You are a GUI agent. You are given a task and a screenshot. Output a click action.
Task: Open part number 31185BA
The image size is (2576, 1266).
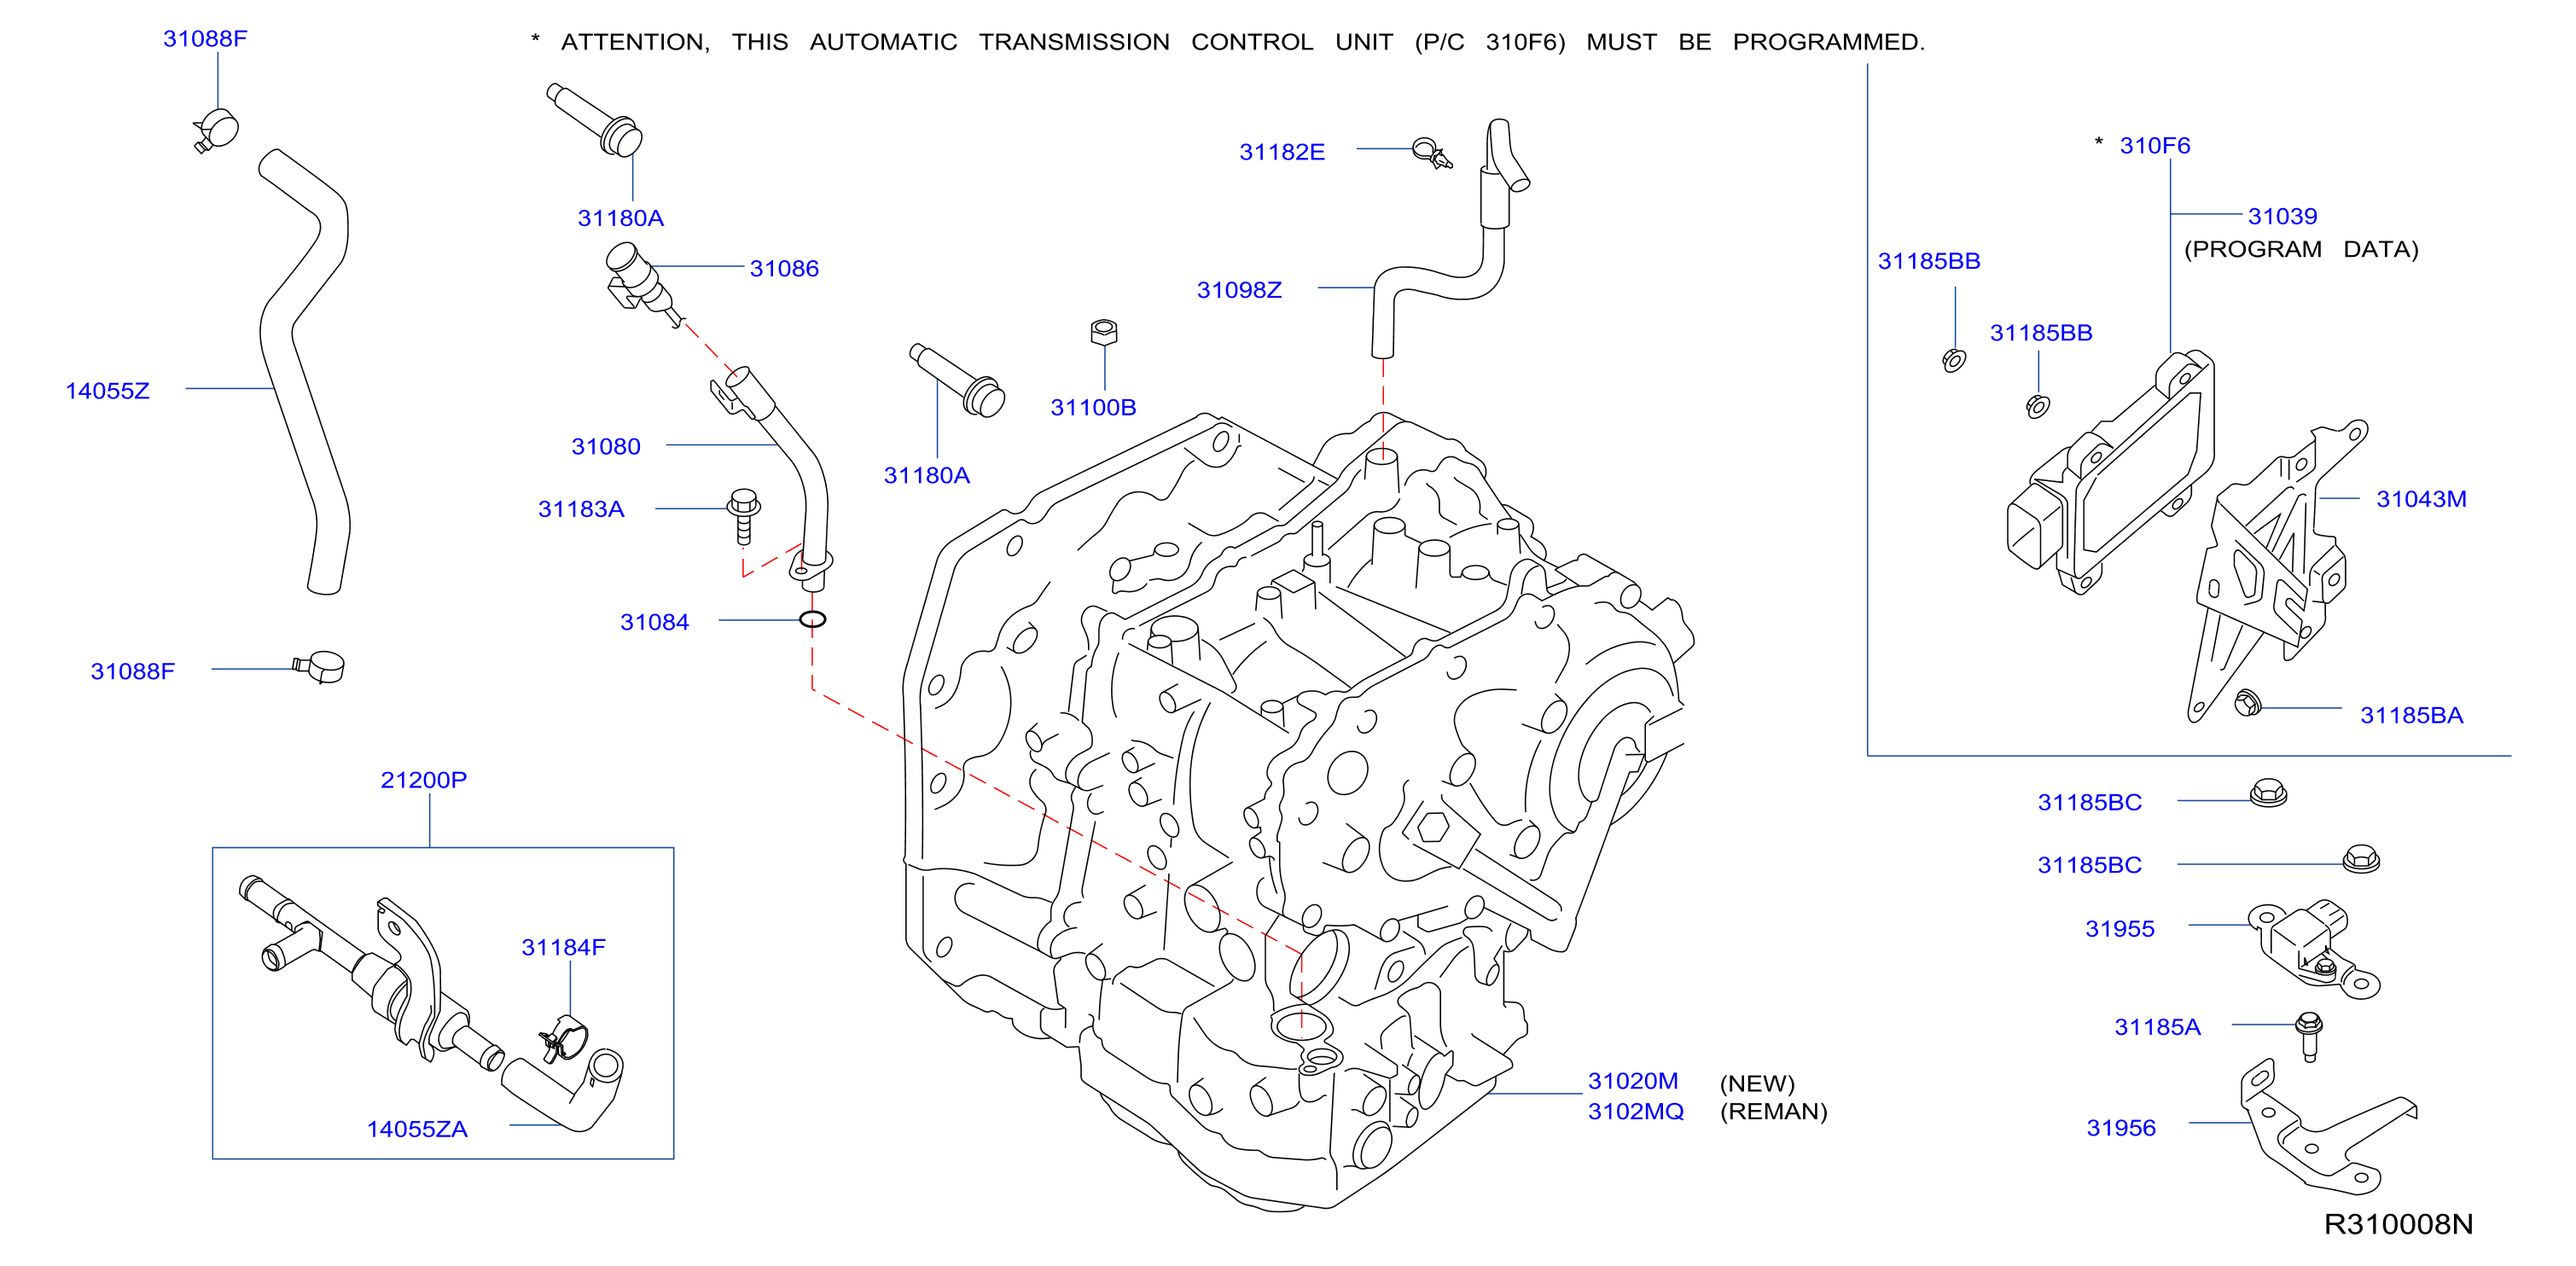(x=2411, y=715)
